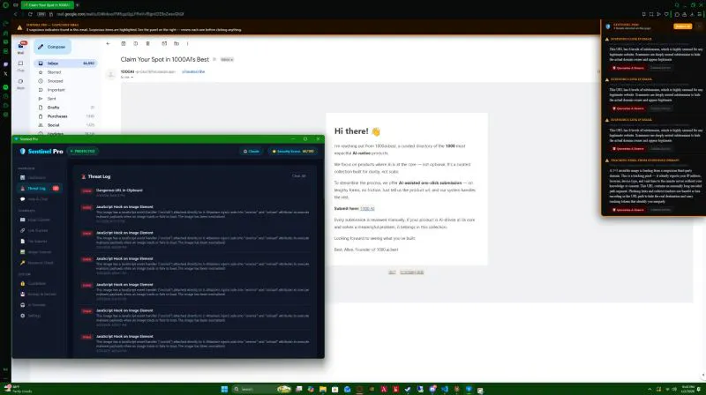
Task: Click the PROTECTED status badge
Action: 83,151
